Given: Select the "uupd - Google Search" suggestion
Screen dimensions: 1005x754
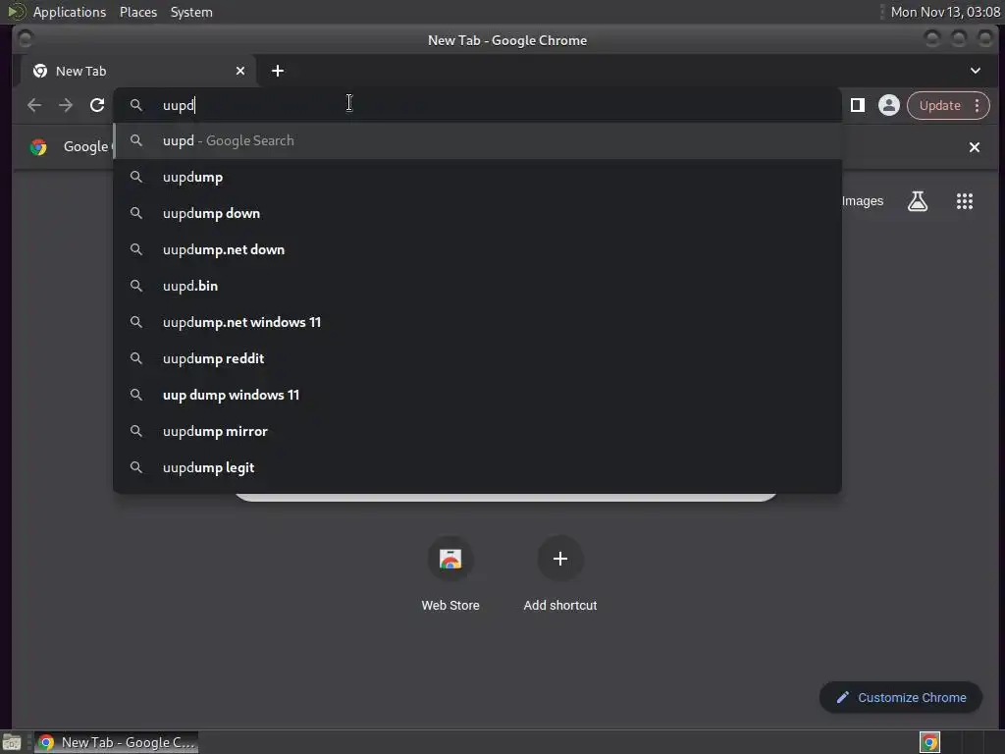Looking at the screenshot, I should [x=478, y=141].
